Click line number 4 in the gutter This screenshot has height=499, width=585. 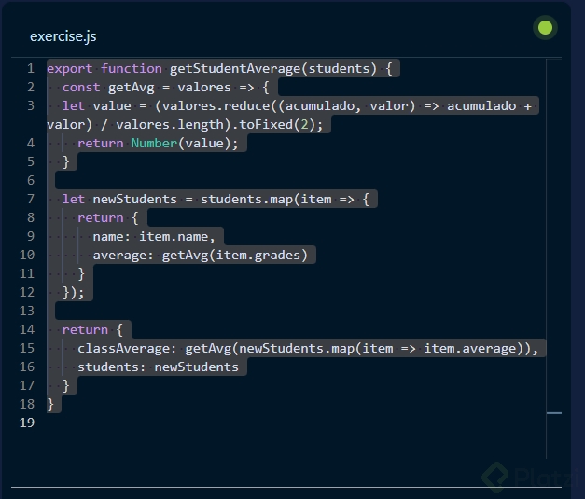click(30, 143)
